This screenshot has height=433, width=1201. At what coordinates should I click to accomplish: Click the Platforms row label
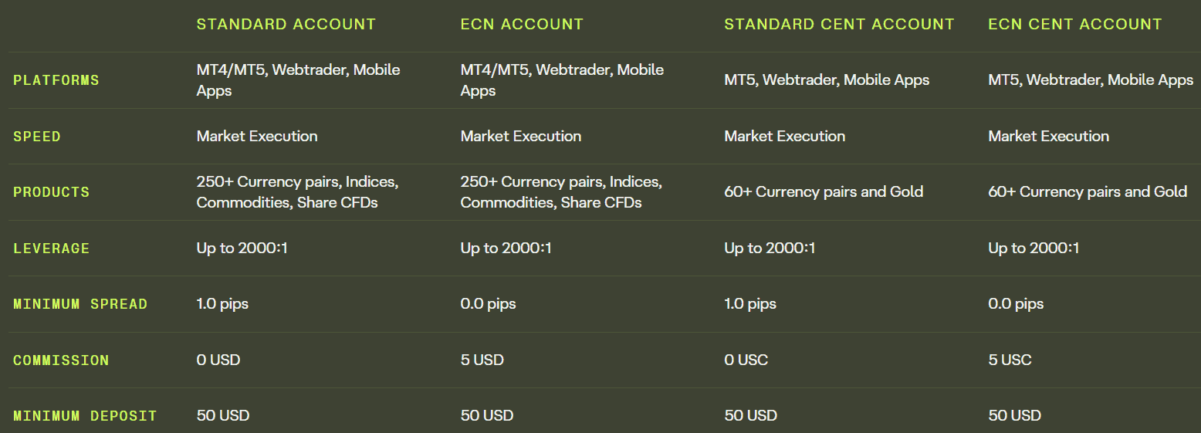tap(56, 80)
